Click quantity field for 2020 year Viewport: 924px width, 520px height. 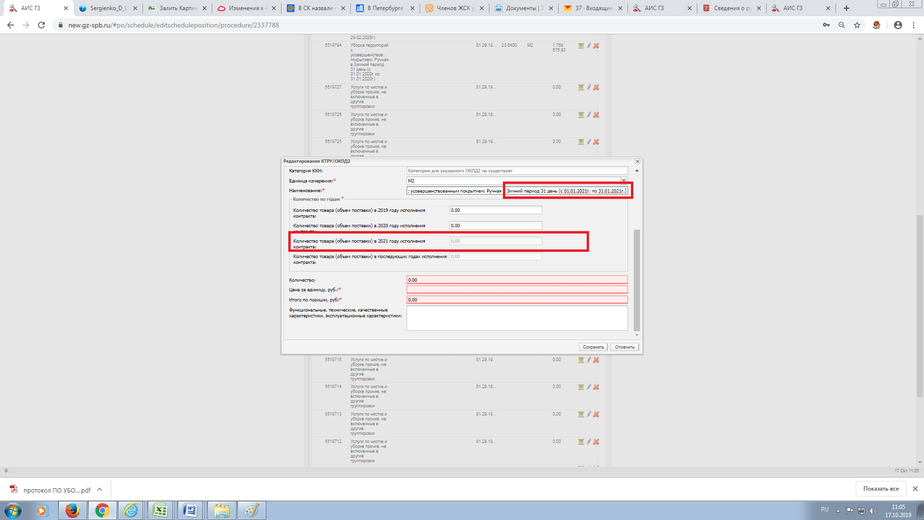click(x=496, y=225)
